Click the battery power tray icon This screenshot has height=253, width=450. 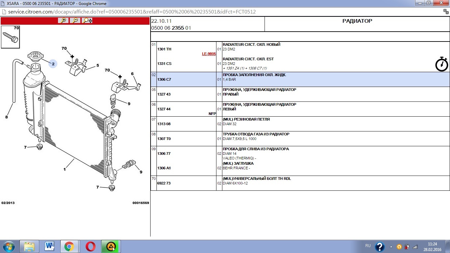[x=407, y=247]
